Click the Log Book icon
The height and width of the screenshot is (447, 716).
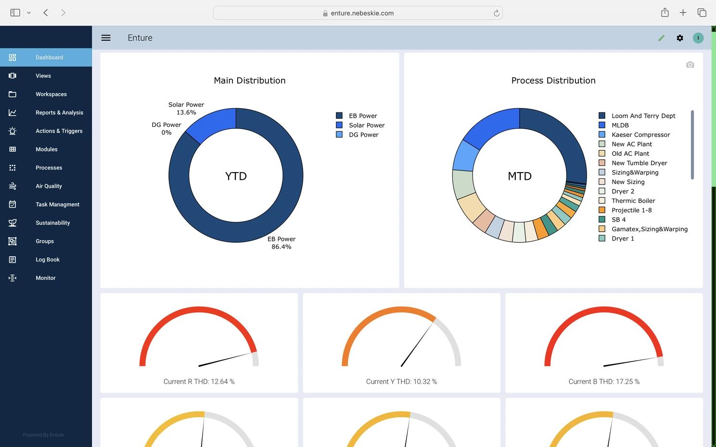coord(13,260)
